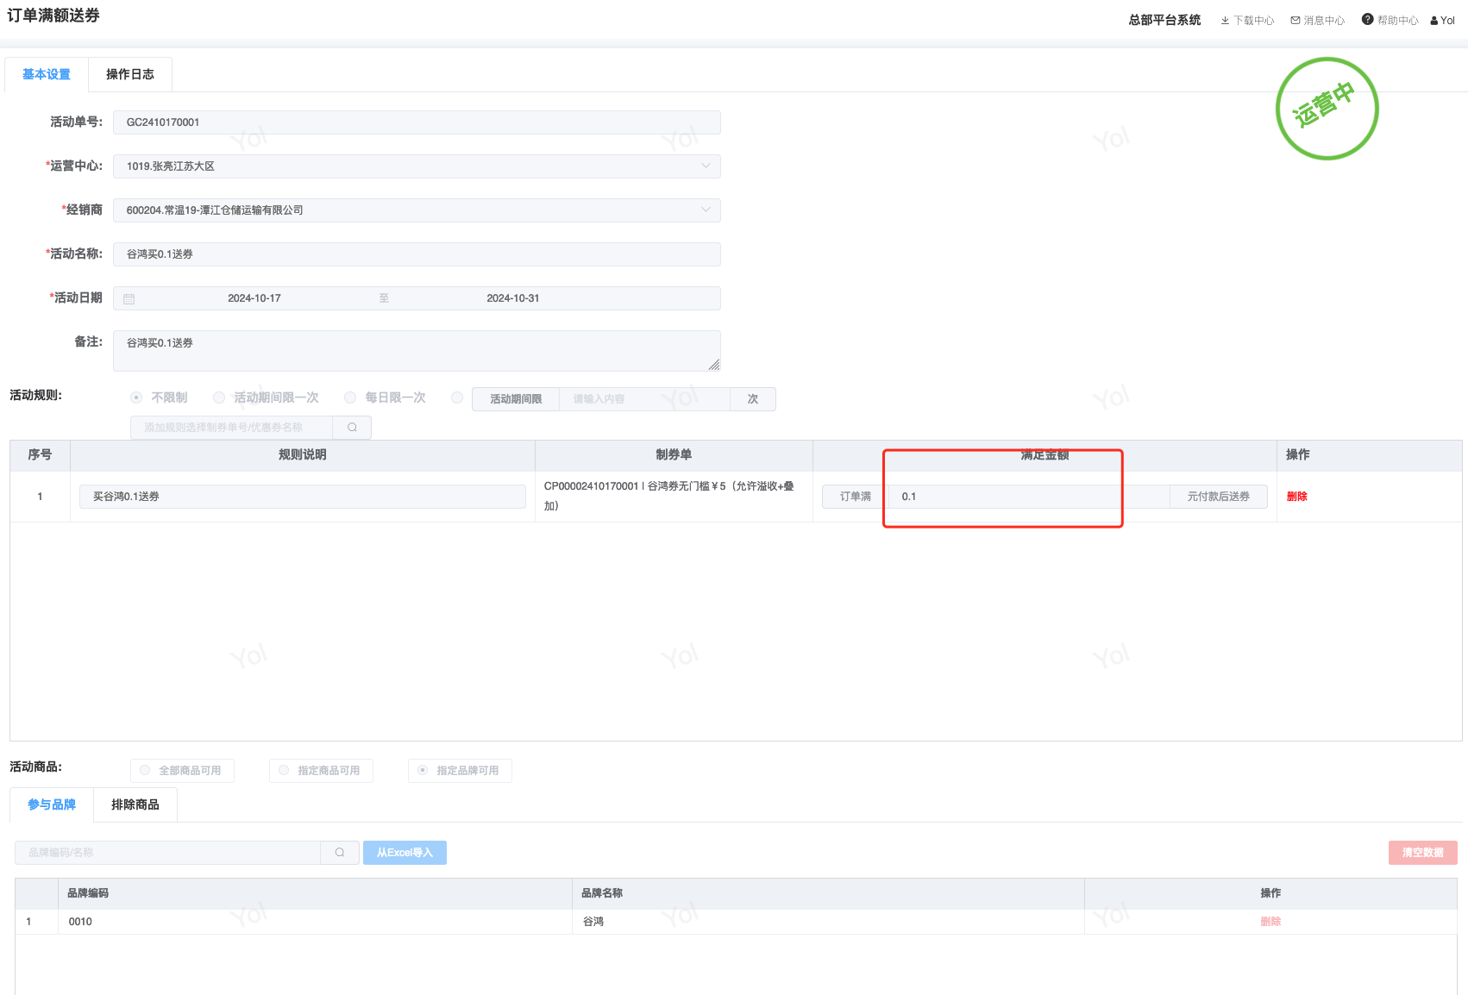Click the 规则说明 input 买谷鸿0.1送券
Image resolution: width=1468 pixels, height=995 pixels.
click(x=303, y=497)
